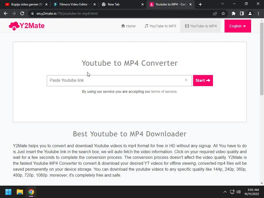Click the Chrome icon in taskbar

tap(31, 192)
